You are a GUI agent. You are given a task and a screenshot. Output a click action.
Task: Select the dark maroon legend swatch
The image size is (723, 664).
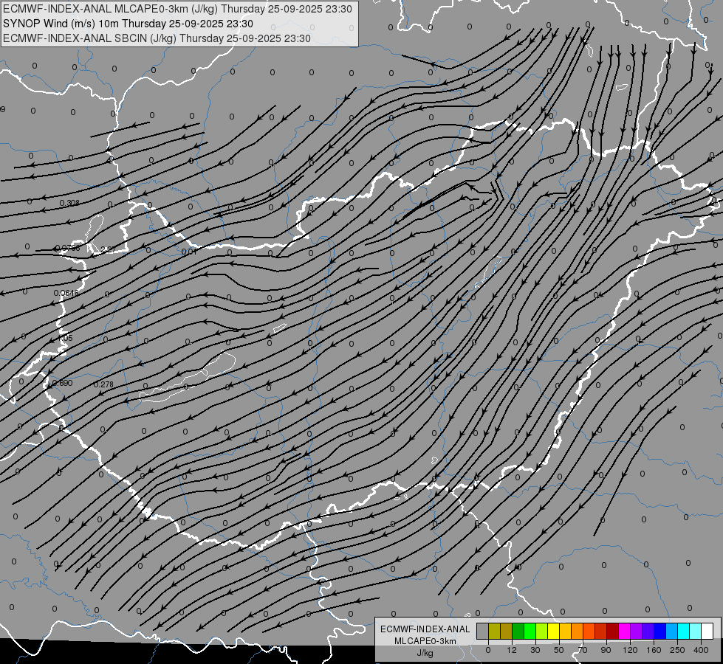(613, 631)
